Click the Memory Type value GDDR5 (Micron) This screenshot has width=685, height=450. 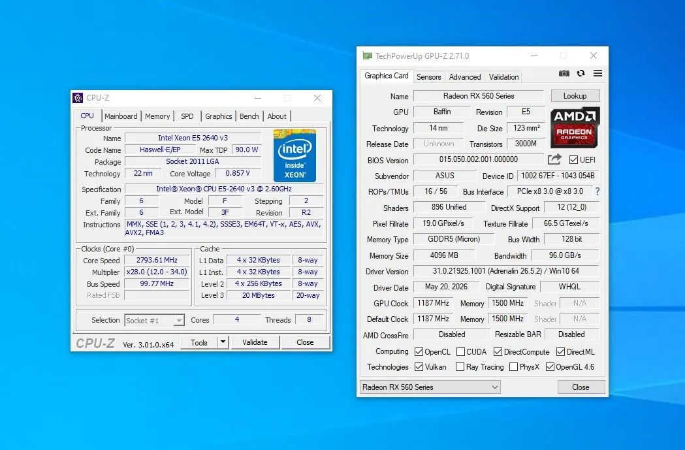(454, 239)
